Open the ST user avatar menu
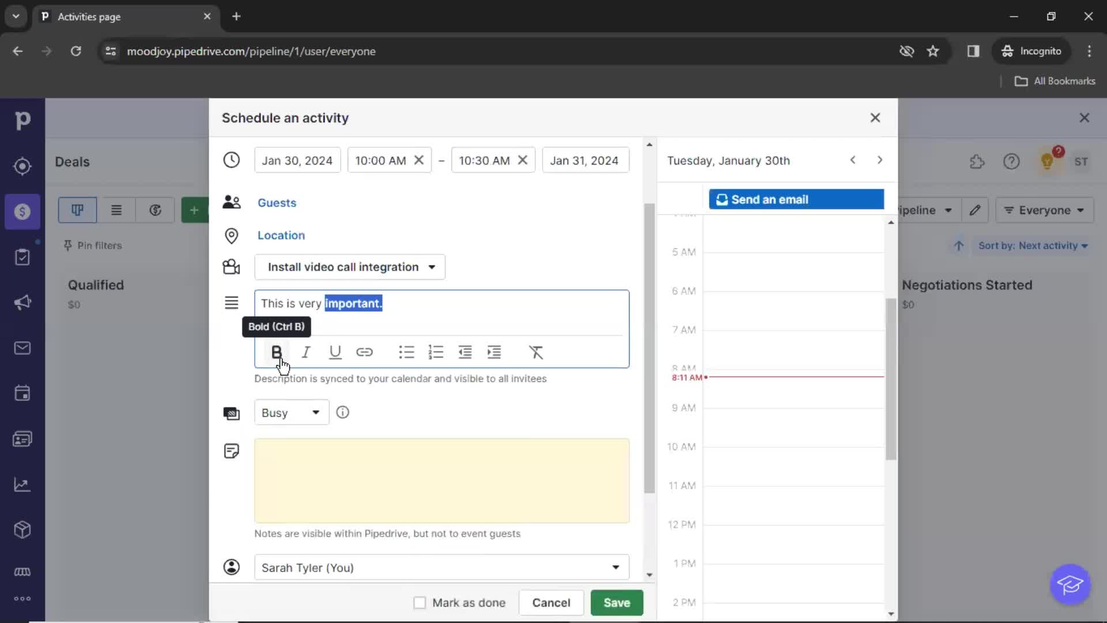 (x=1081, y=162)
